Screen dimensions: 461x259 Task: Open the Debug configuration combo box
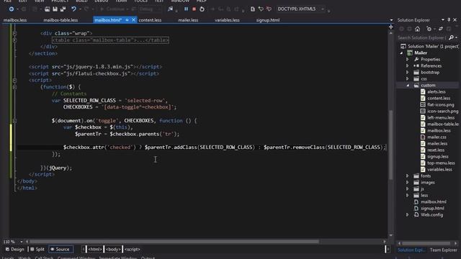click(x=150, y=9)
